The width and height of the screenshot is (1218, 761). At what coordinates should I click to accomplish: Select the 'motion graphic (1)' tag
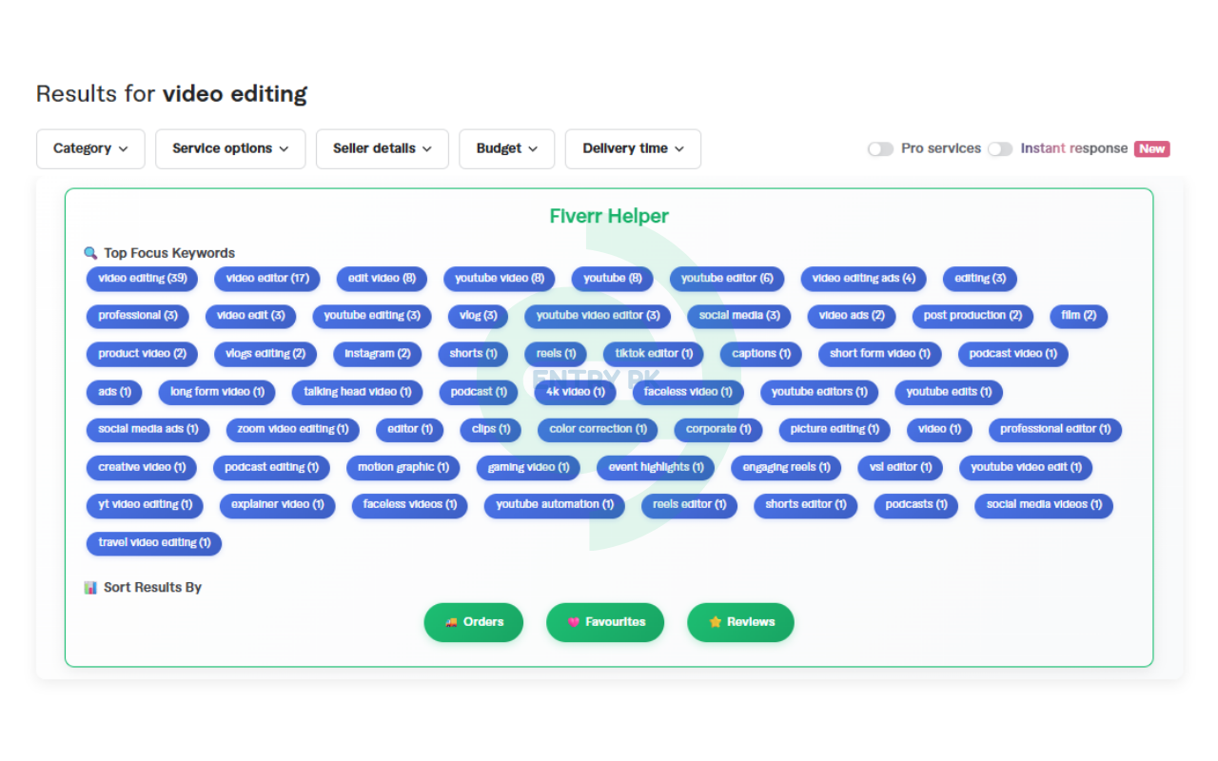(403, 467)
